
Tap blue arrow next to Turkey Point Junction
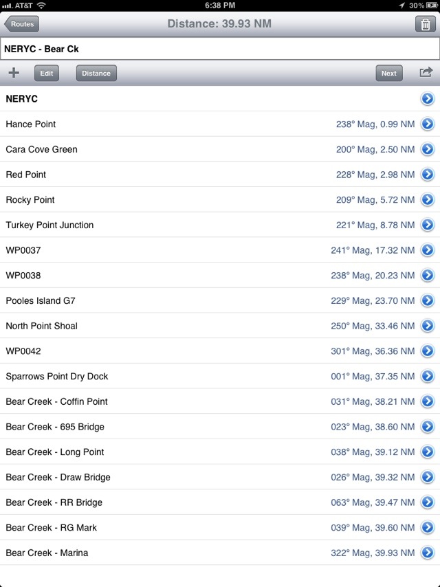427,225
